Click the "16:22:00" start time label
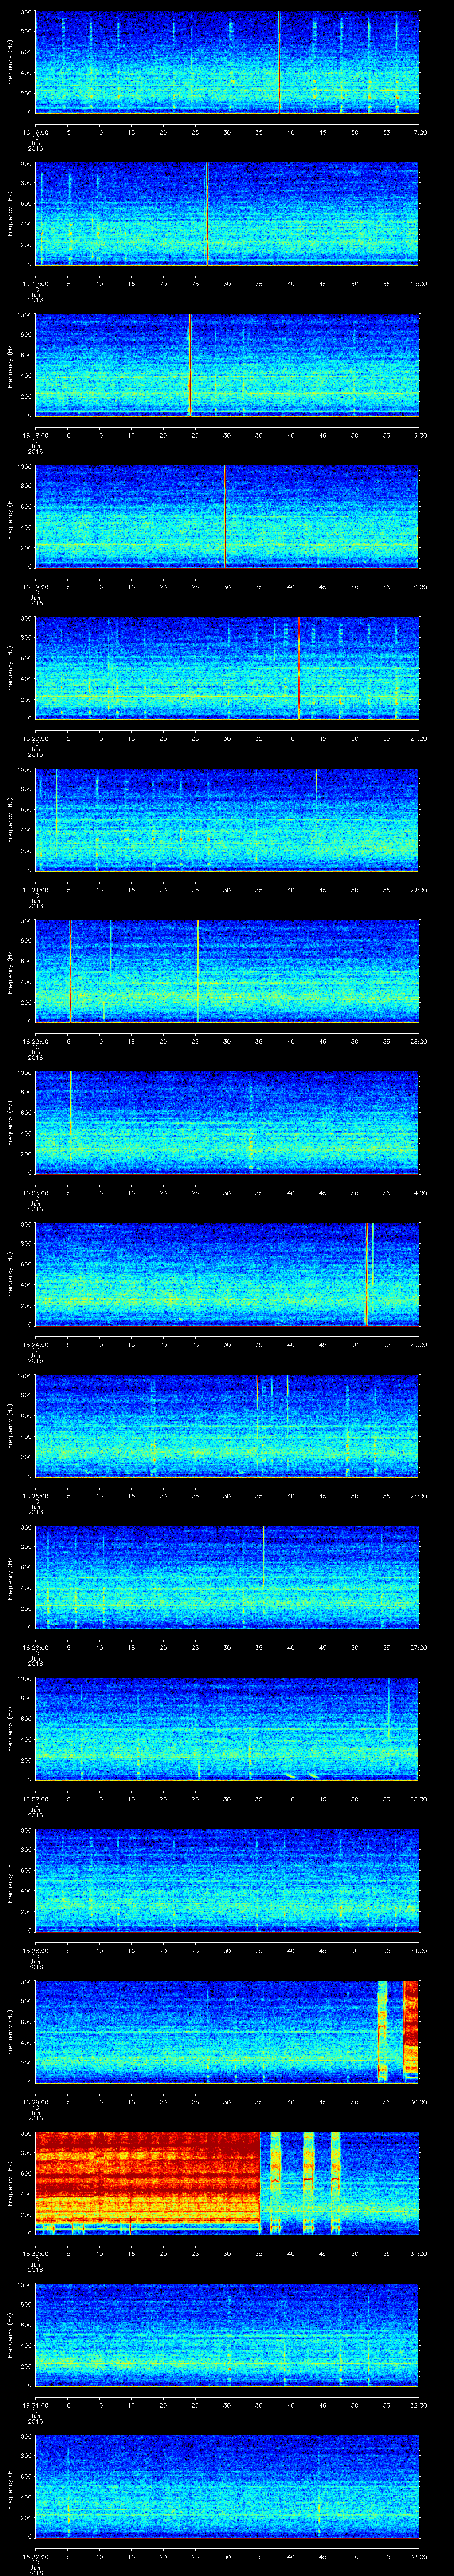 coord(35,1041)
